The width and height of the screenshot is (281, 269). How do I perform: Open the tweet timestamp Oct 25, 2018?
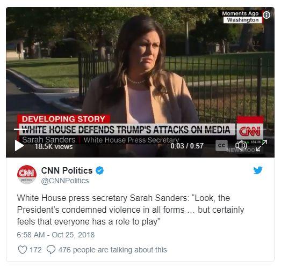tap(56, 235)
